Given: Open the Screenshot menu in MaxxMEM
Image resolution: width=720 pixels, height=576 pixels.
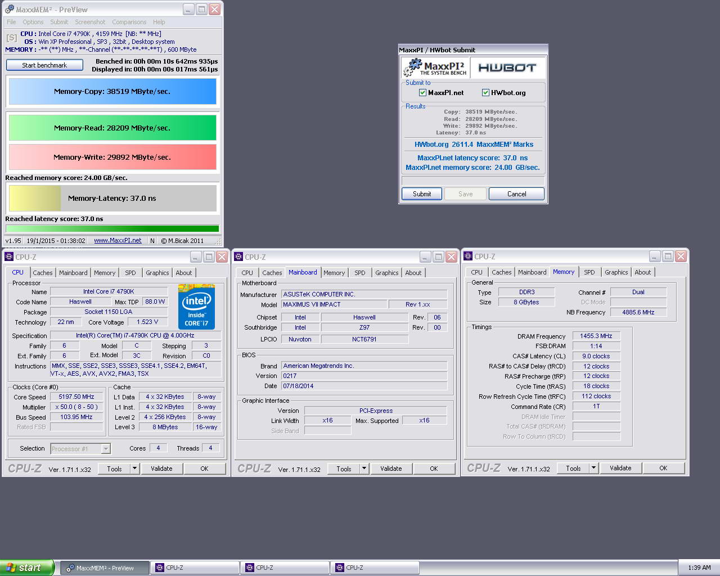Looking at the screenshot, I should pos(90,22).
